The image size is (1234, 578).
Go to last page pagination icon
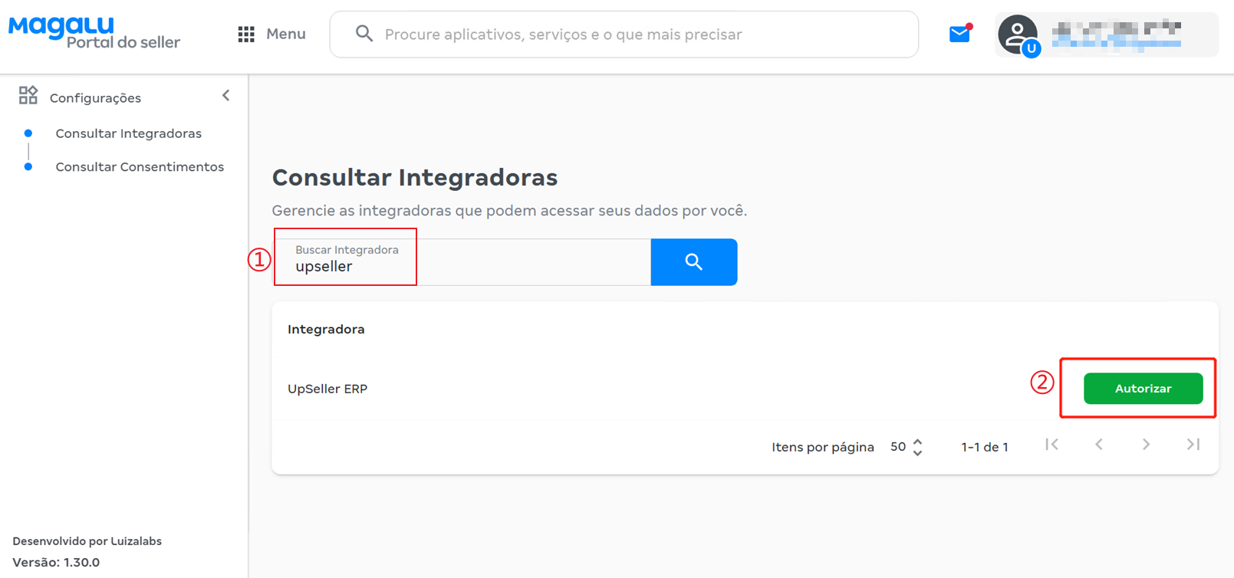click(x=1193, y=445)
